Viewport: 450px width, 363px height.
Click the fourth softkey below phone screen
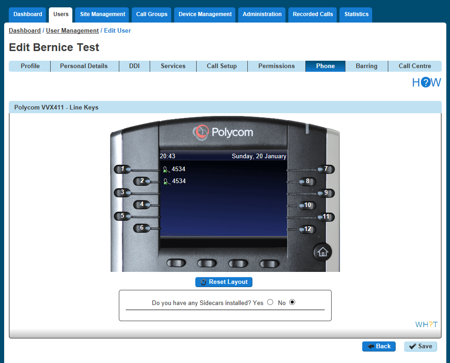coord(269,264)
